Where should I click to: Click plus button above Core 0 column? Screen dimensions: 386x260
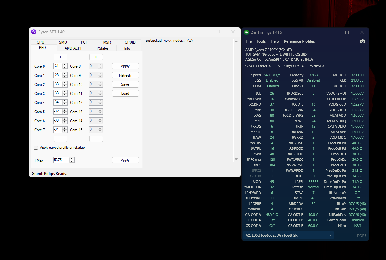coord(60,57)
